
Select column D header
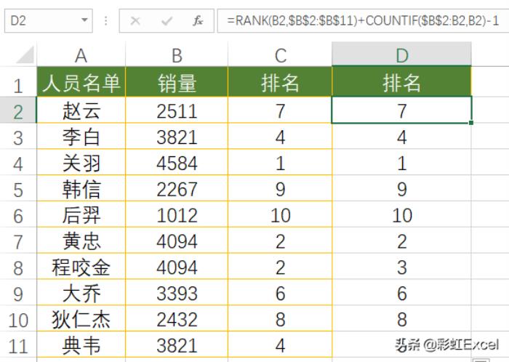(401, 55)
